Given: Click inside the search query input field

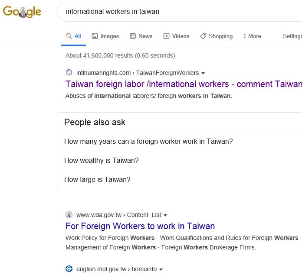Looking at the screenshot, I should (174, 12).
